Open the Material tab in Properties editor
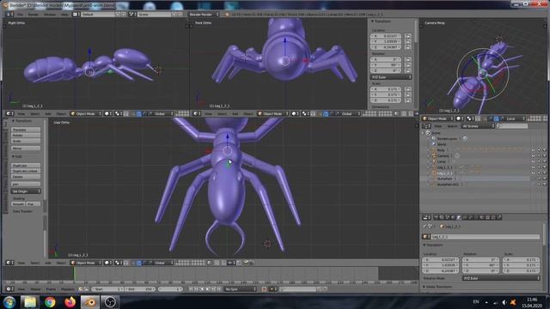 [x=481, y=217]
